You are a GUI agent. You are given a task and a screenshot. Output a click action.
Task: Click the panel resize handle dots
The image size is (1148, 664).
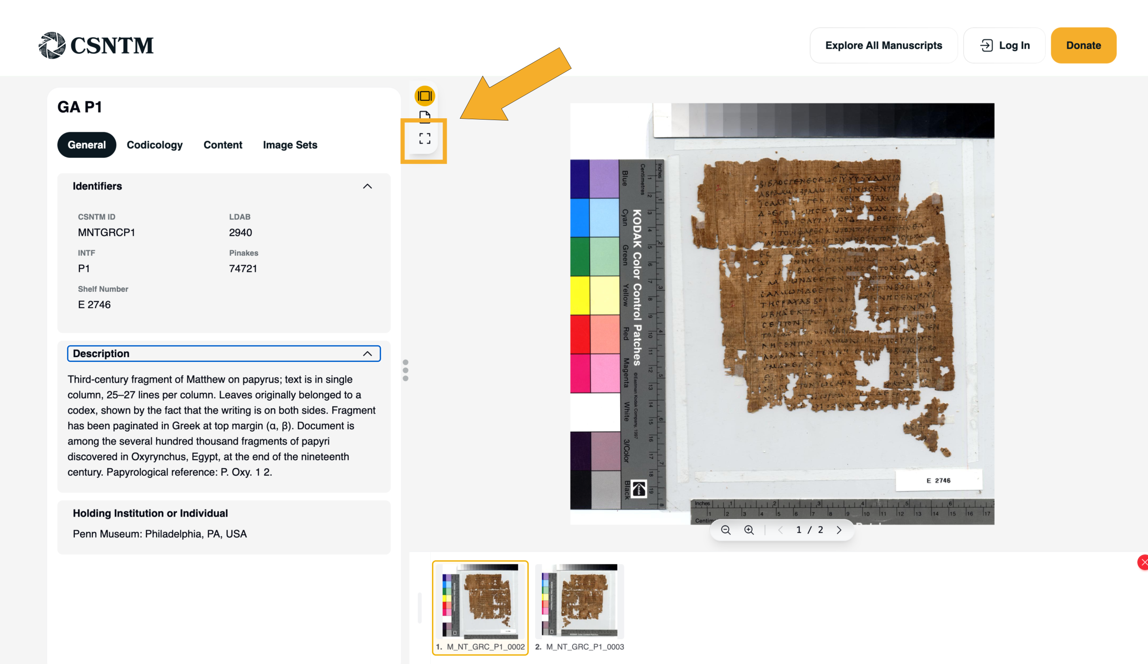pyautogui.click(x=405, y=370)
